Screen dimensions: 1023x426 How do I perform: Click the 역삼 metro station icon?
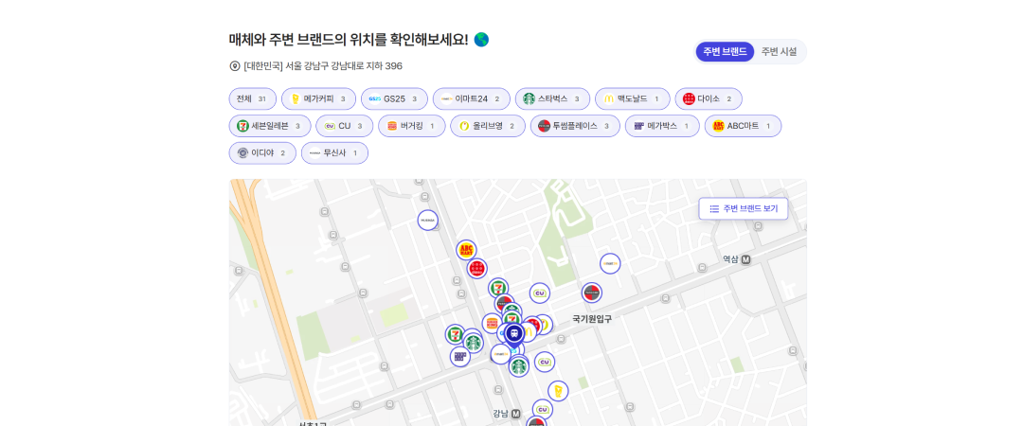[x=745, y=259]
